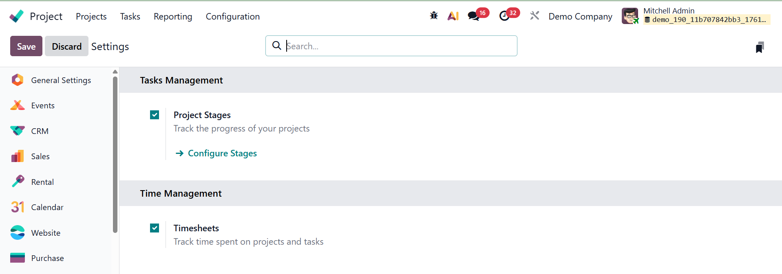The height and width of the screenshot is (274, 782).
Task: Expand the Configuration menu
Action: click(x=232, y=16)
